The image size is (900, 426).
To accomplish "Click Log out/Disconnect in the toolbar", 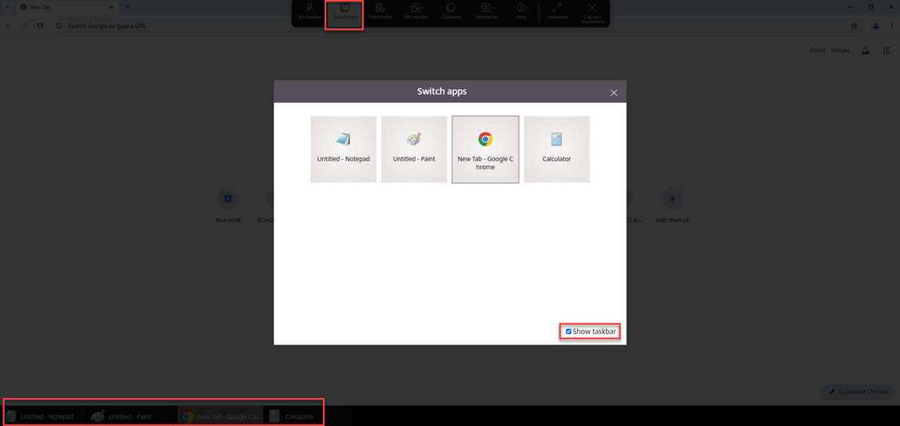I will point(592,12).
